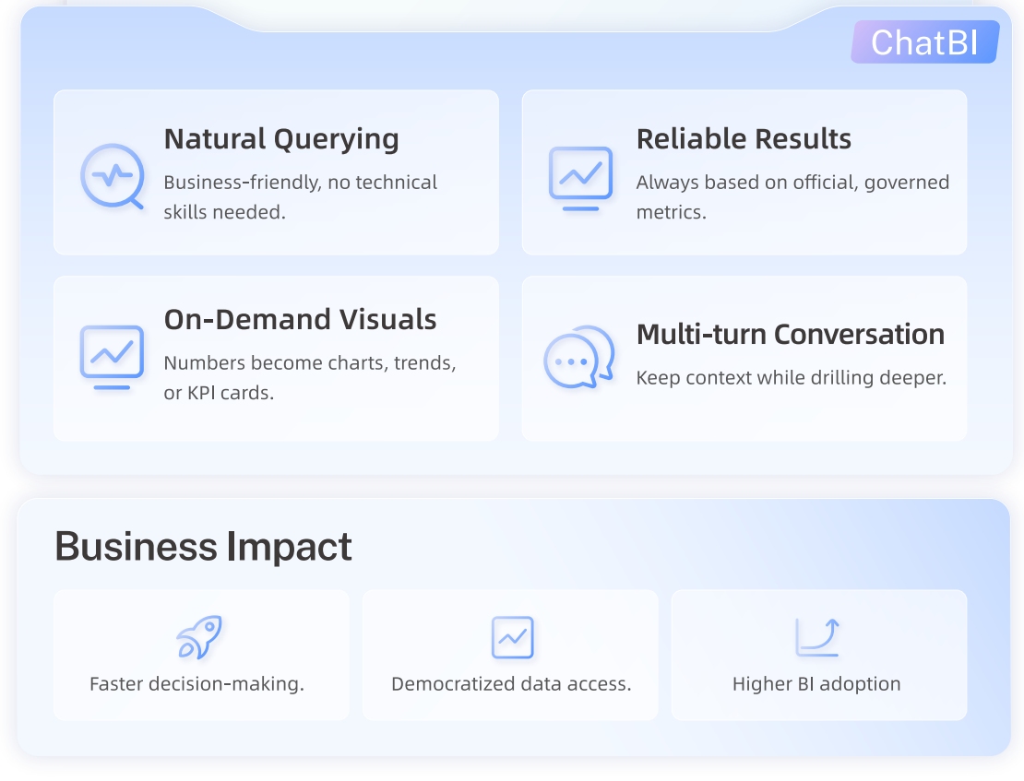The width and height of the screenshot is (1024, 781).
Task: Click the Democratized data access chart icon
Action: pos(512,637)
